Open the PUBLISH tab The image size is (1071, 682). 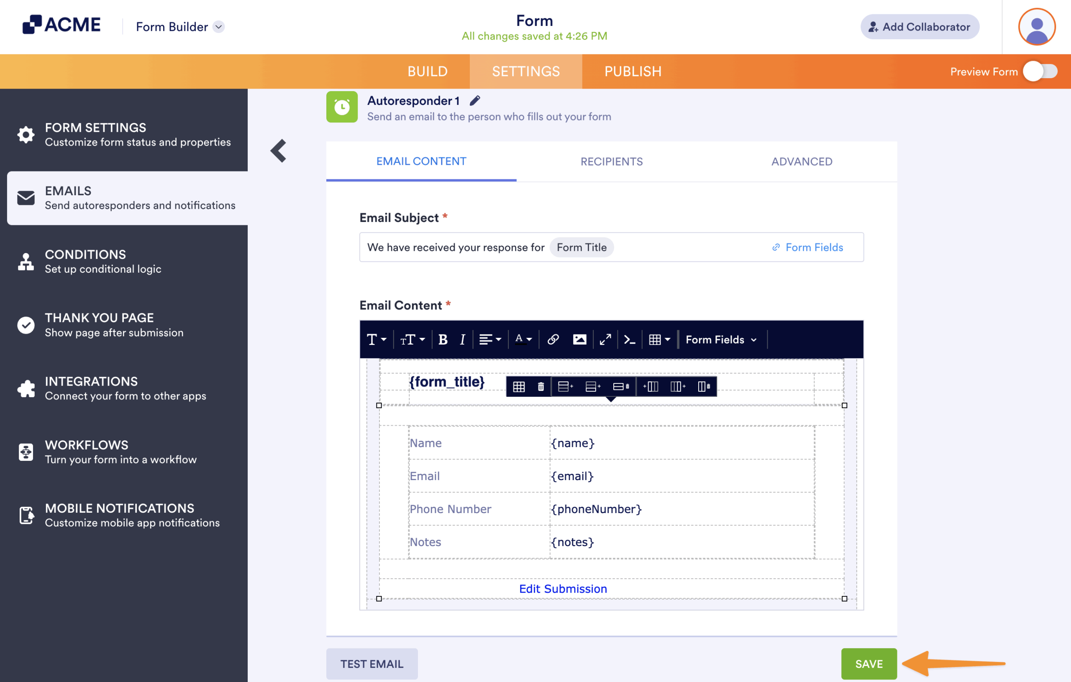point(633,72)
